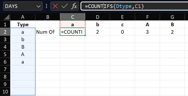Click cell A6 containing lowercase a
Screen dimensions: 188x96
tap(23, 62)
